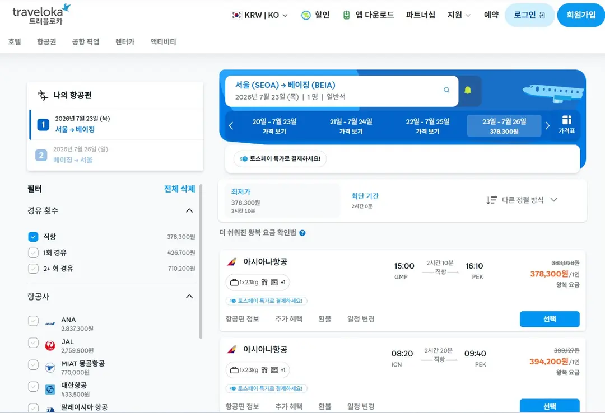
Task: Open 다른 정렬 방식 sort dropdown
Action: [522, 200]
